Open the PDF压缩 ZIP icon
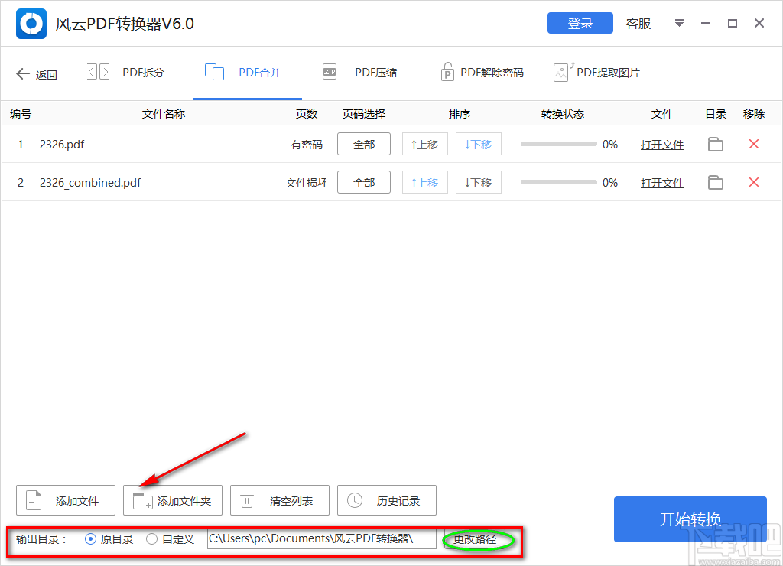The image size is (783, 566). click(330, 72)
